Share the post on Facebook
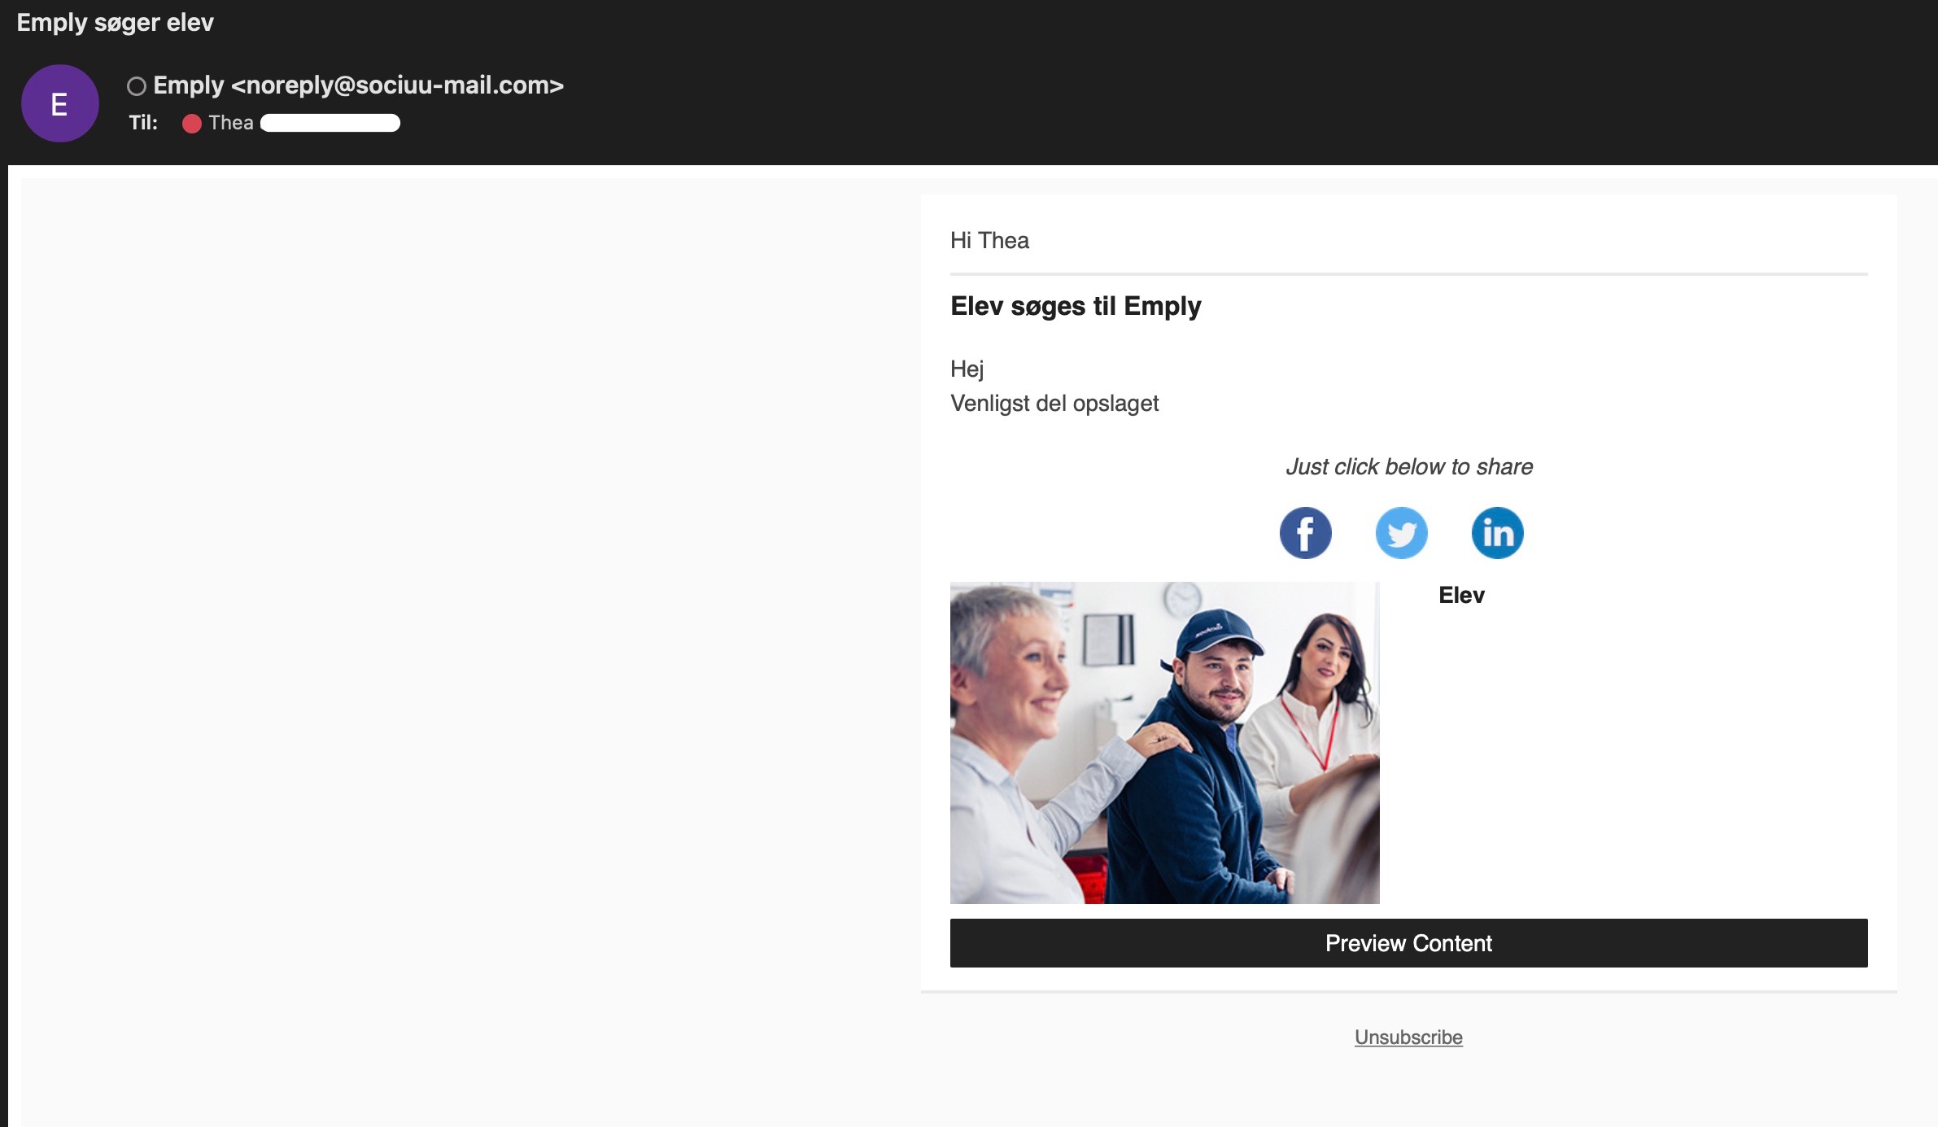This screenshot has height=1127, width=1938. [1305, 534]
